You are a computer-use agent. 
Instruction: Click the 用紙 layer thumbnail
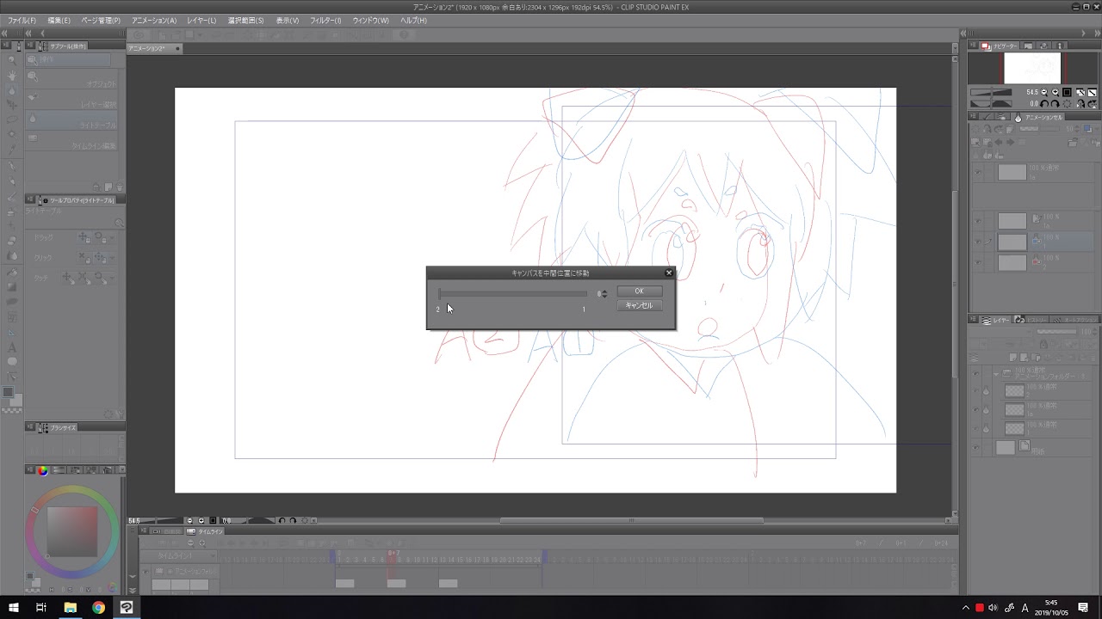pos(1006,447)
